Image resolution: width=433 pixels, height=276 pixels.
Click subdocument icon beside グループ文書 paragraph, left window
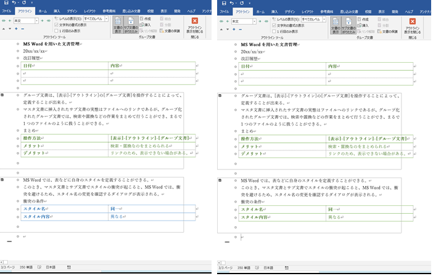click(x=4, y=95)
